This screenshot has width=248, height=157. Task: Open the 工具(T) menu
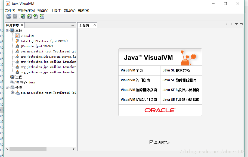[x=56, y=11]
